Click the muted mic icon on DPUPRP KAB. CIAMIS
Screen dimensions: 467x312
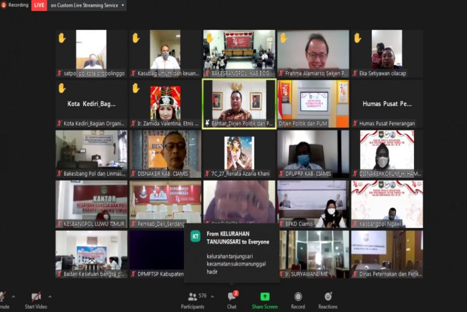pyautogui.click(x=281, y=173)
